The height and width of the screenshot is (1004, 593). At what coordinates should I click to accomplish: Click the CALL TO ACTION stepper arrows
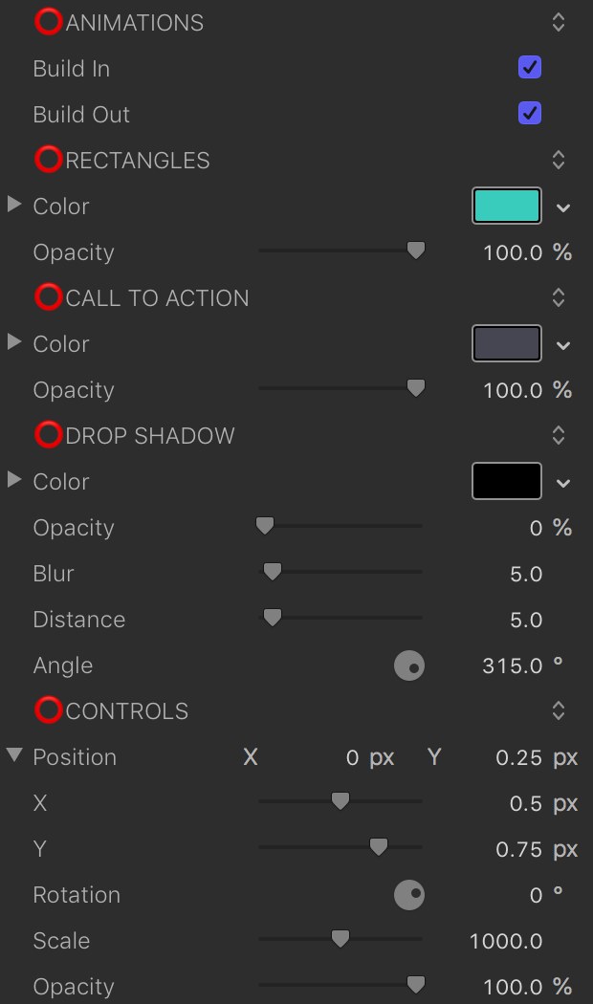pyautogui.click(x=558, y=297)
